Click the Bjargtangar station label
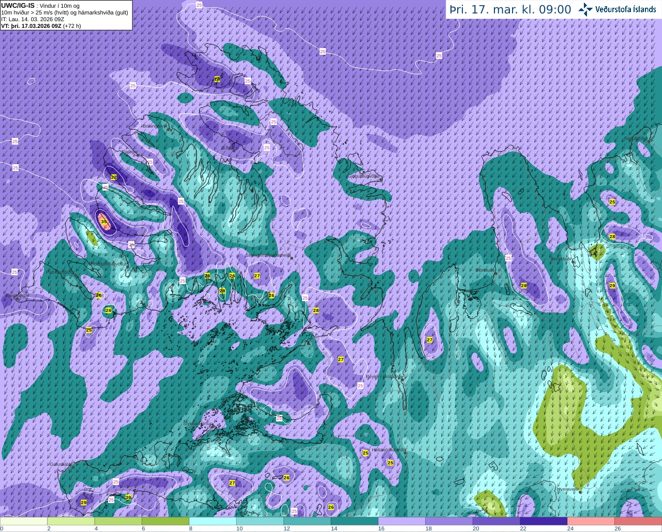 pos(17,295)
